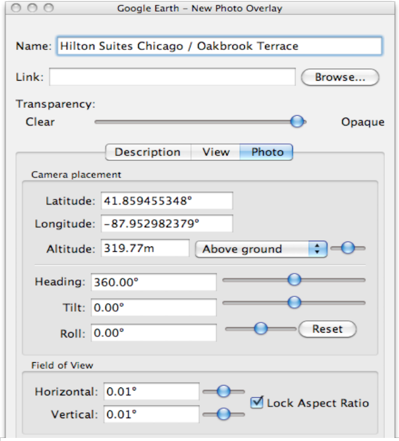The width and height of the screenshot is (399, 441).
Task: Click the Vertical field of view slider
Action: (224, 414)
